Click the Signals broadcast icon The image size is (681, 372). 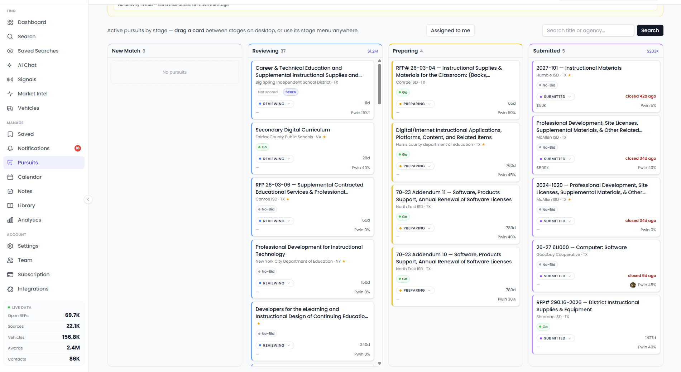(x=10, y=79)
